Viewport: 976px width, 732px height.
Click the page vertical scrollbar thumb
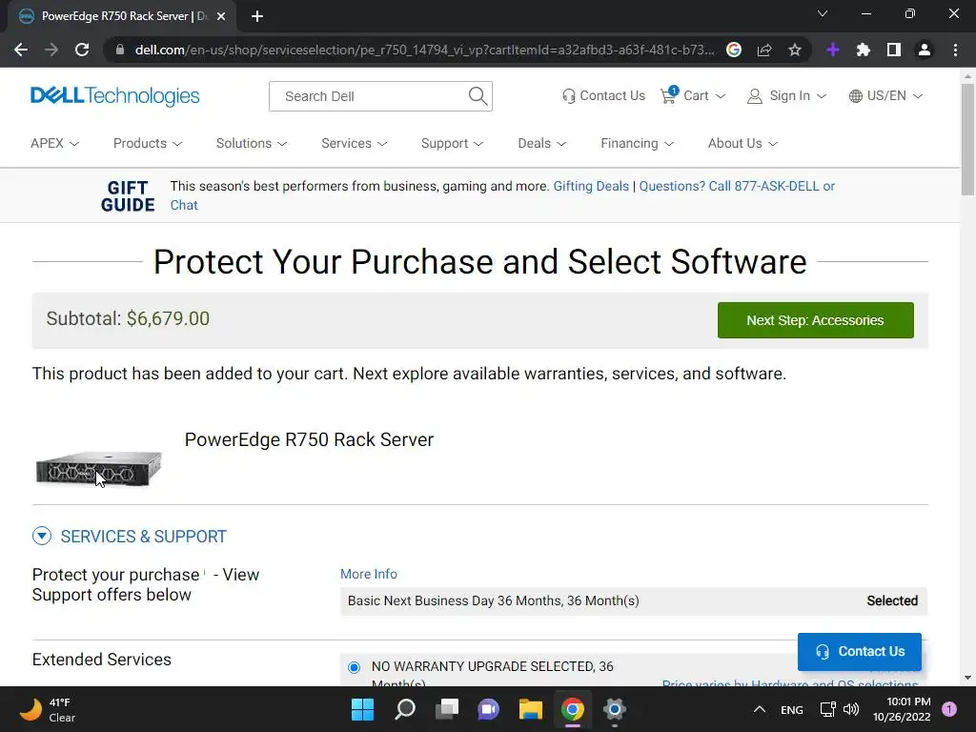[x=967, y=139]
